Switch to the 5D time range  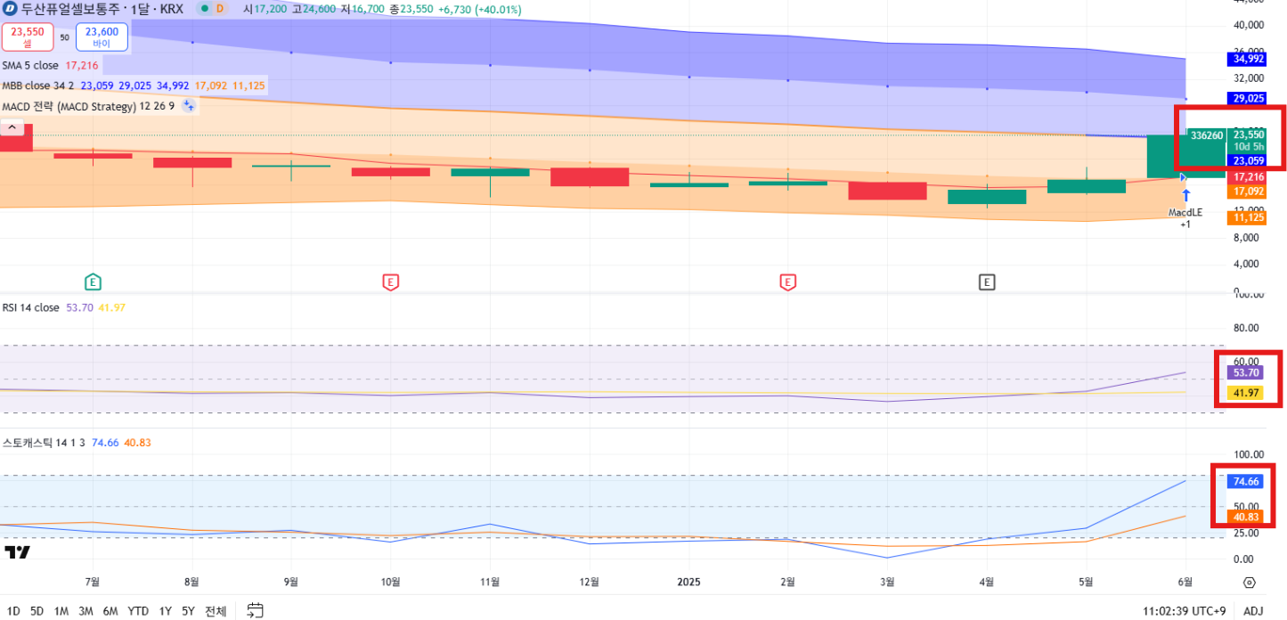[37, 611]
